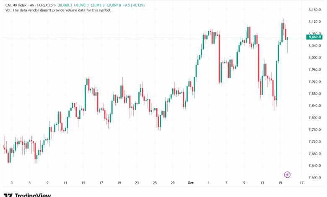Click the closing value C8,069.8
This screenshot has width=327, height=197.
click(114, 5)
